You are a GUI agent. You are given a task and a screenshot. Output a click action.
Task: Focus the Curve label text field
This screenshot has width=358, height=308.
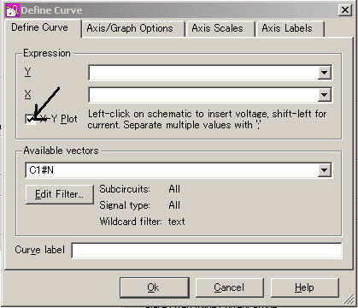click(207, 251)
